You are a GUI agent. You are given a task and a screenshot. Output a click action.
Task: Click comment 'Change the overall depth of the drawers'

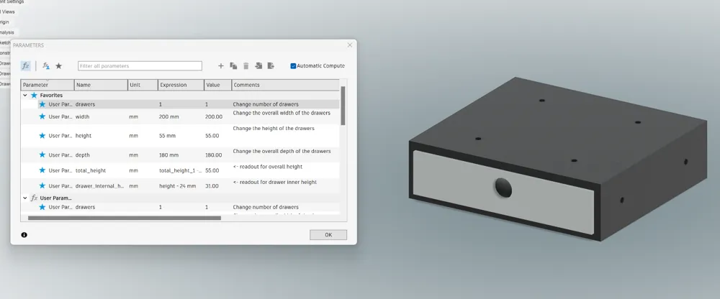tap(282, 152)
